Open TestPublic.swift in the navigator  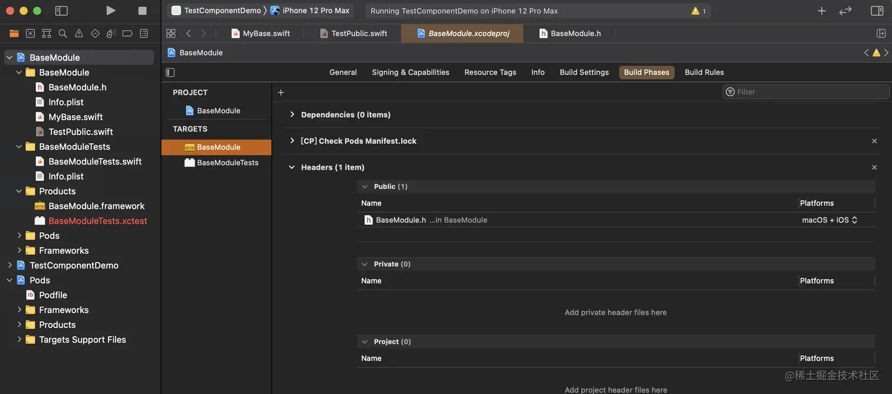[x=80, y=132]
